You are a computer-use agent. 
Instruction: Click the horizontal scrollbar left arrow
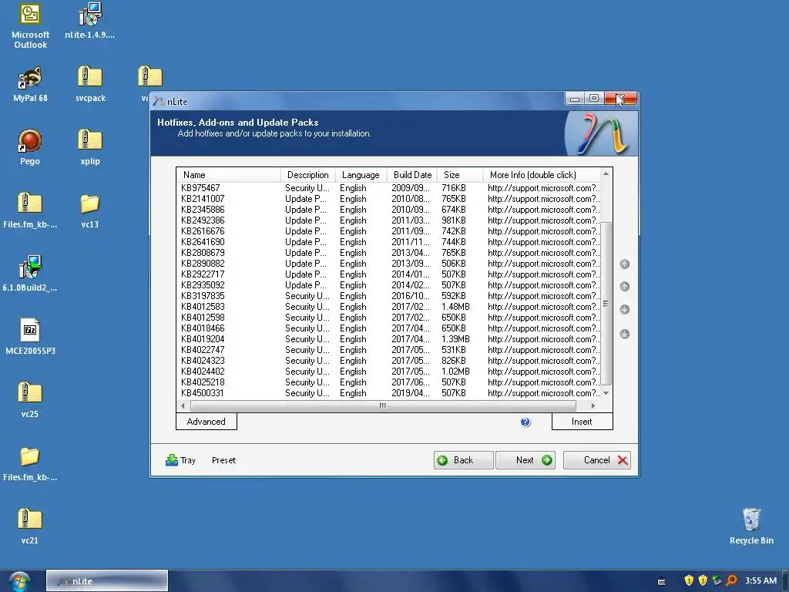tap(183, 405)
